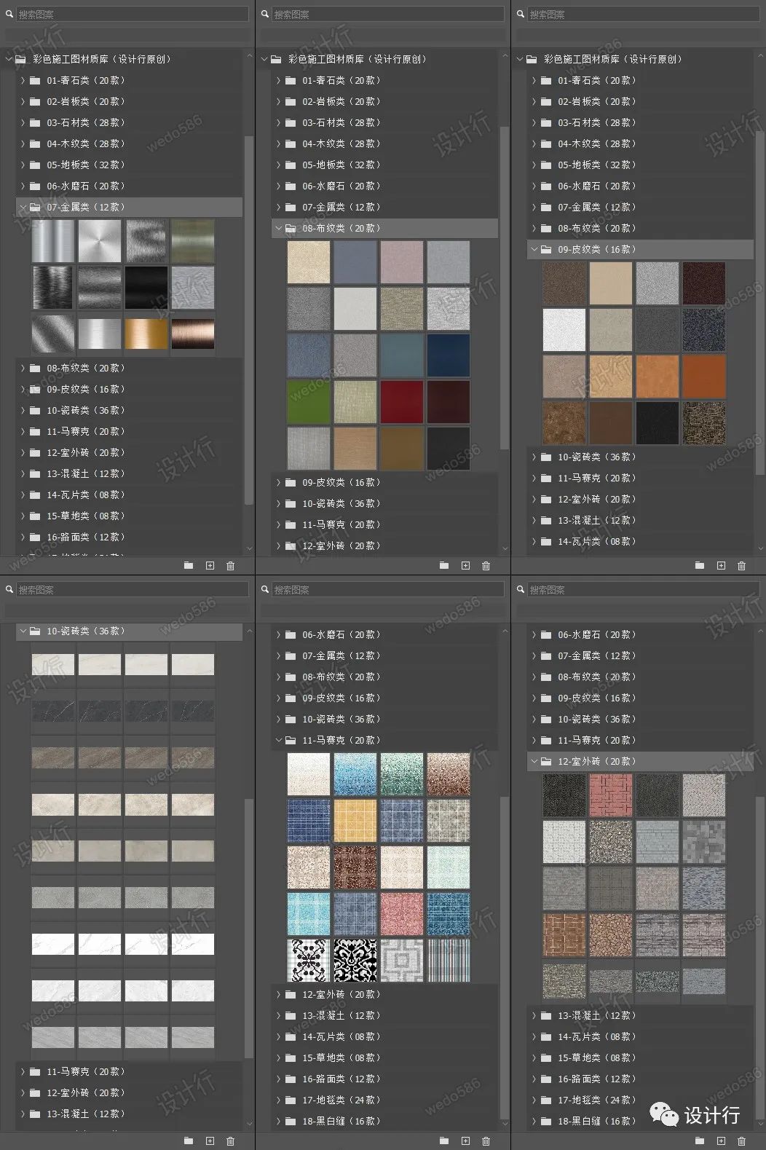Image resolution: width=766 pixels, height=1150 pixels.
Task: Click new pattern icon in panel with 瓷砖类 open
Action: 210,1141
